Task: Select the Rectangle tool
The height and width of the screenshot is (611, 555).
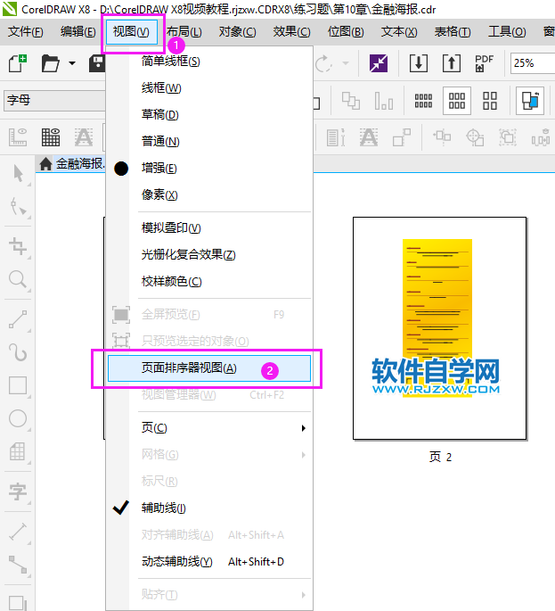Action: [18, 385]
